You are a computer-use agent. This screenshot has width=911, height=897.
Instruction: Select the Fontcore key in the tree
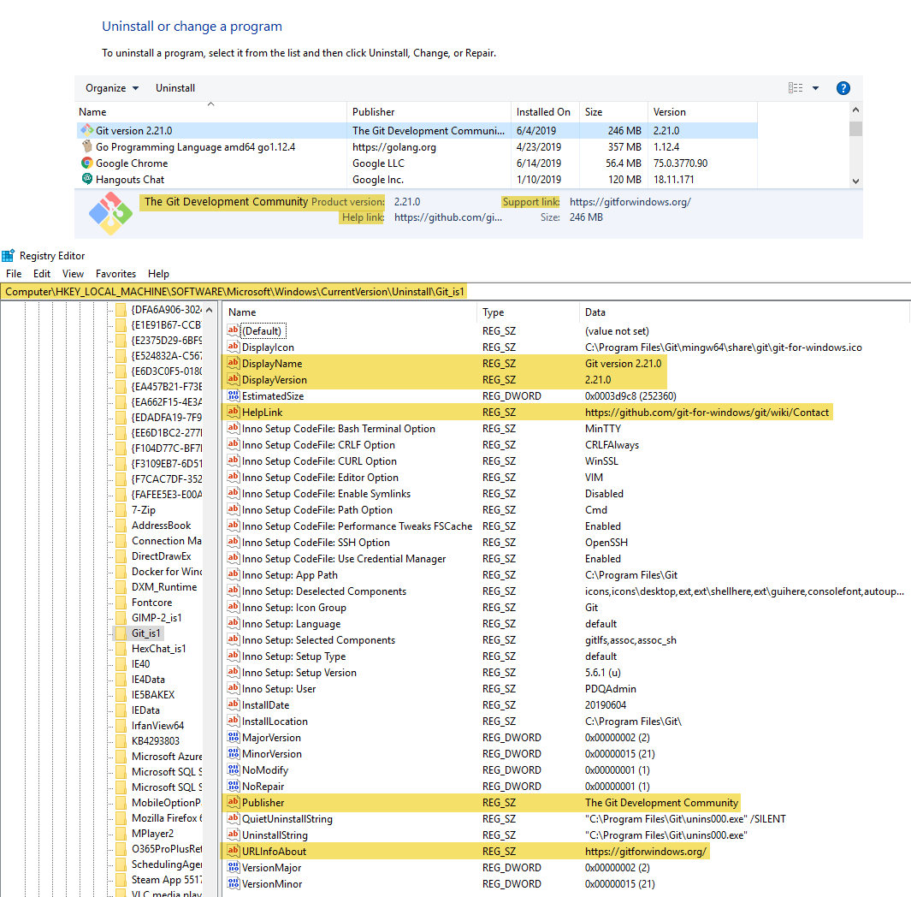151,603
